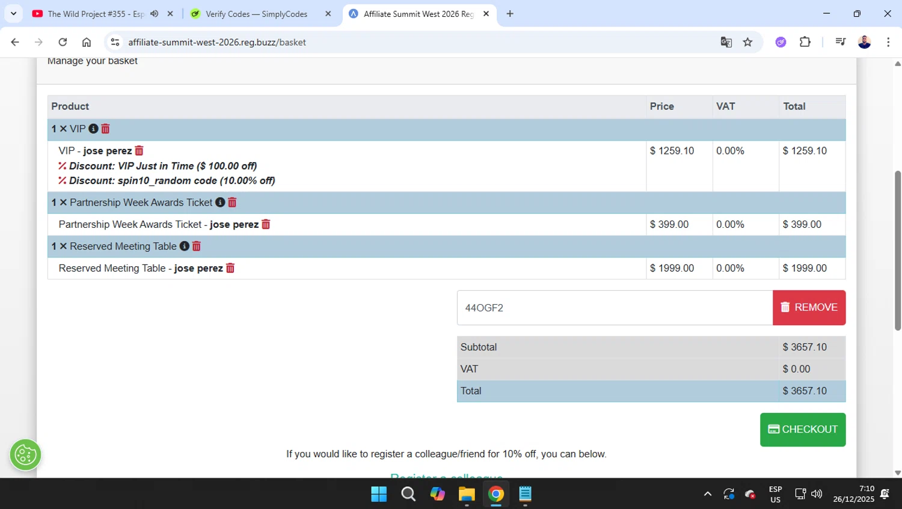
Task: Click the address bar URL
Action: 217,42
